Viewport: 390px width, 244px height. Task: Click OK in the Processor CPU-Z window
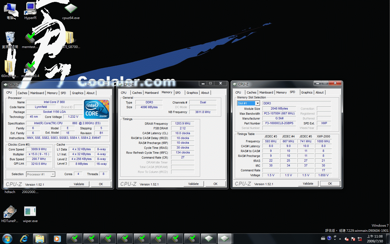pyautogui.click(x=101, y=184)
